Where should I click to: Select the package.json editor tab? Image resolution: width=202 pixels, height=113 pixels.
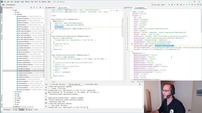[140, 8]
